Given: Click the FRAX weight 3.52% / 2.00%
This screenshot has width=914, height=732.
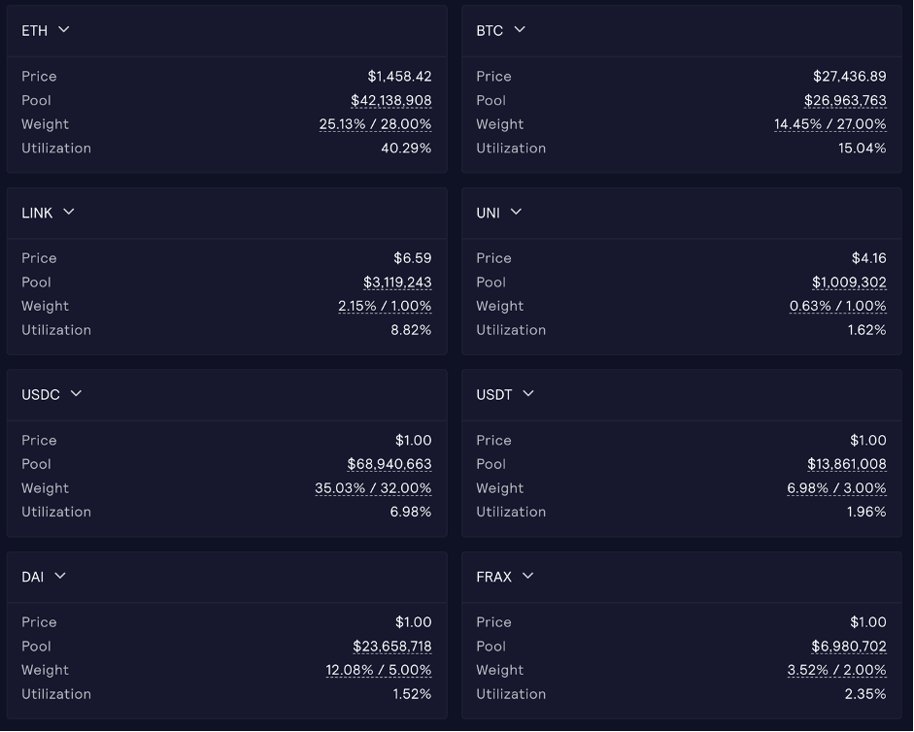Looking at the screenshot, I should tap(836, 670).
